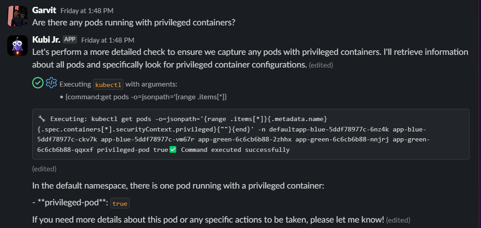The image size is (481, 228).
Task: Click the green checkmark emoji in output
Action: [173, 150]
